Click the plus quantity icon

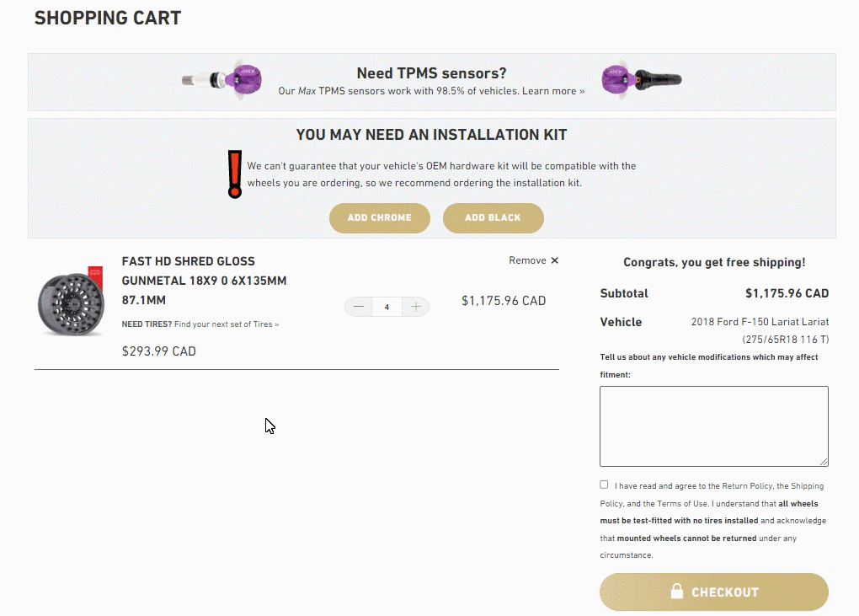click(415, 307)
